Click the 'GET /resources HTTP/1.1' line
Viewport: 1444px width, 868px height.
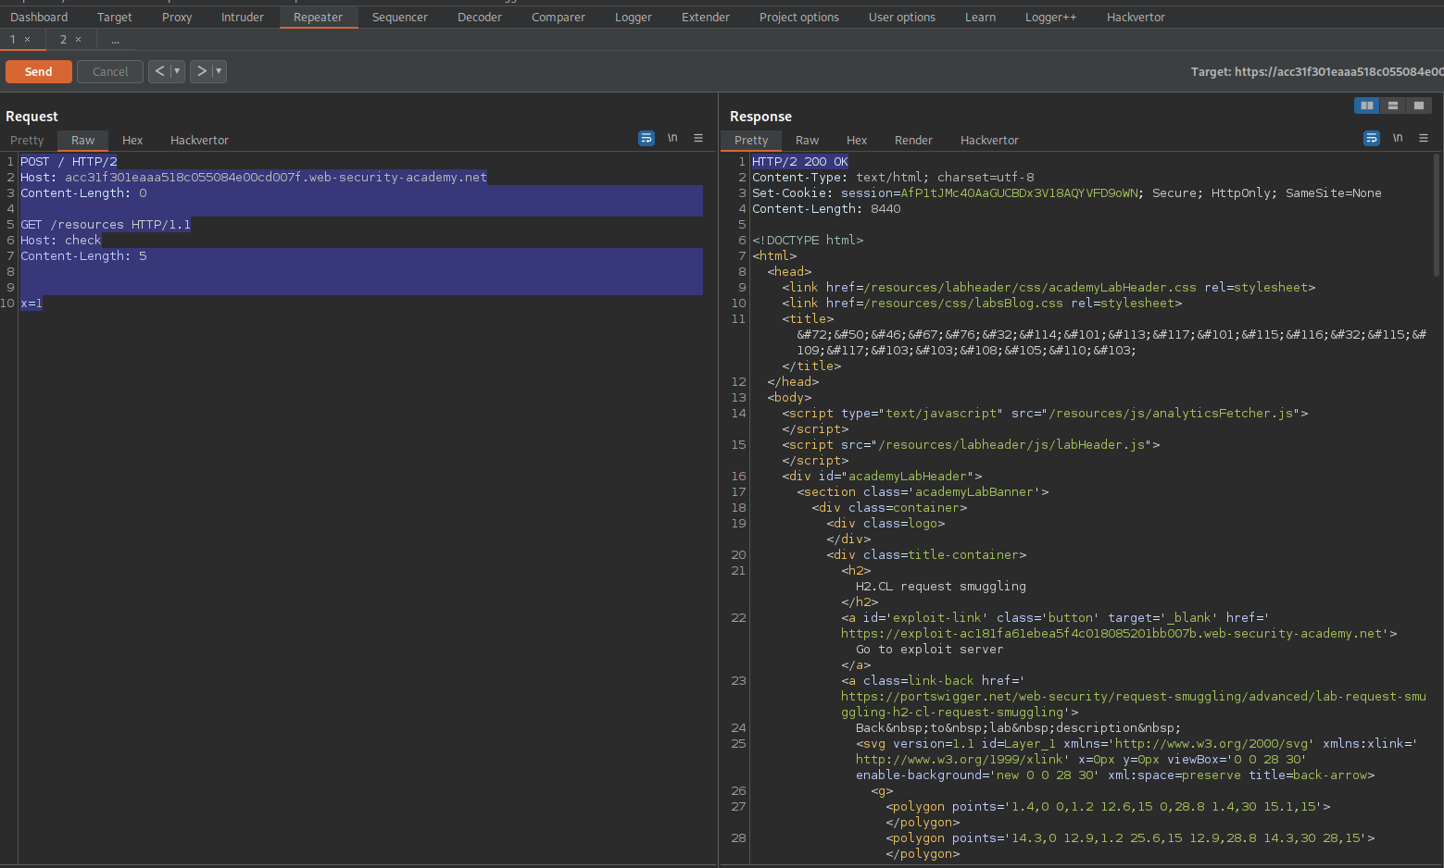pos(106,224)
